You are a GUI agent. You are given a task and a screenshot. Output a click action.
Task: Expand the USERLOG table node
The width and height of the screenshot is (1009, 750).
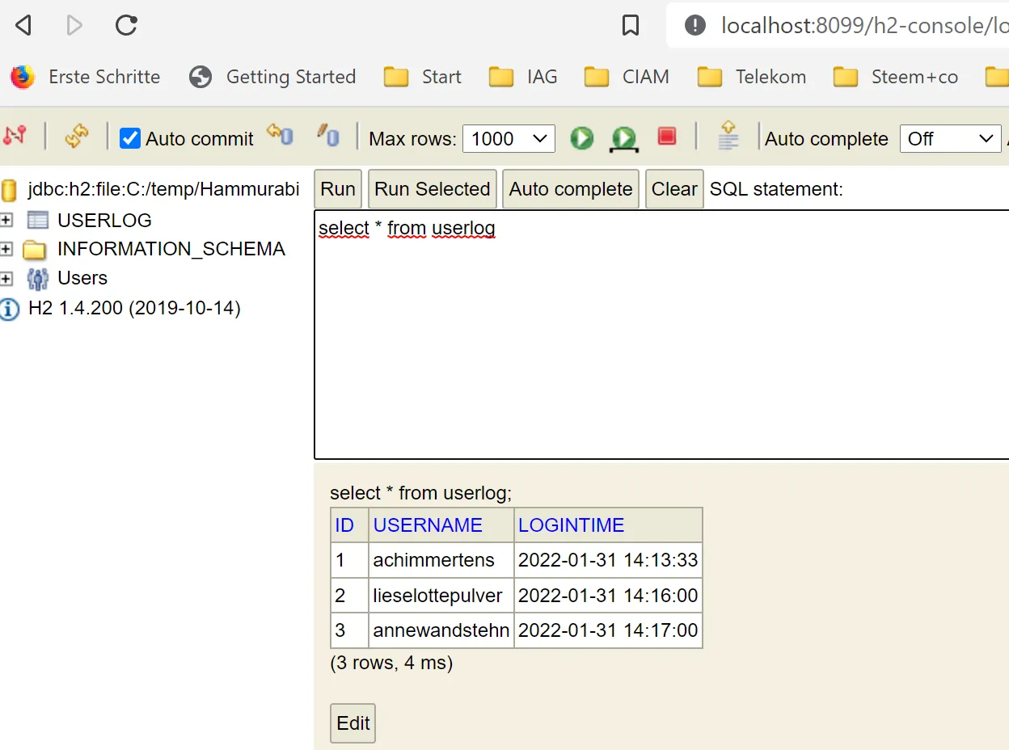(6, 220)
